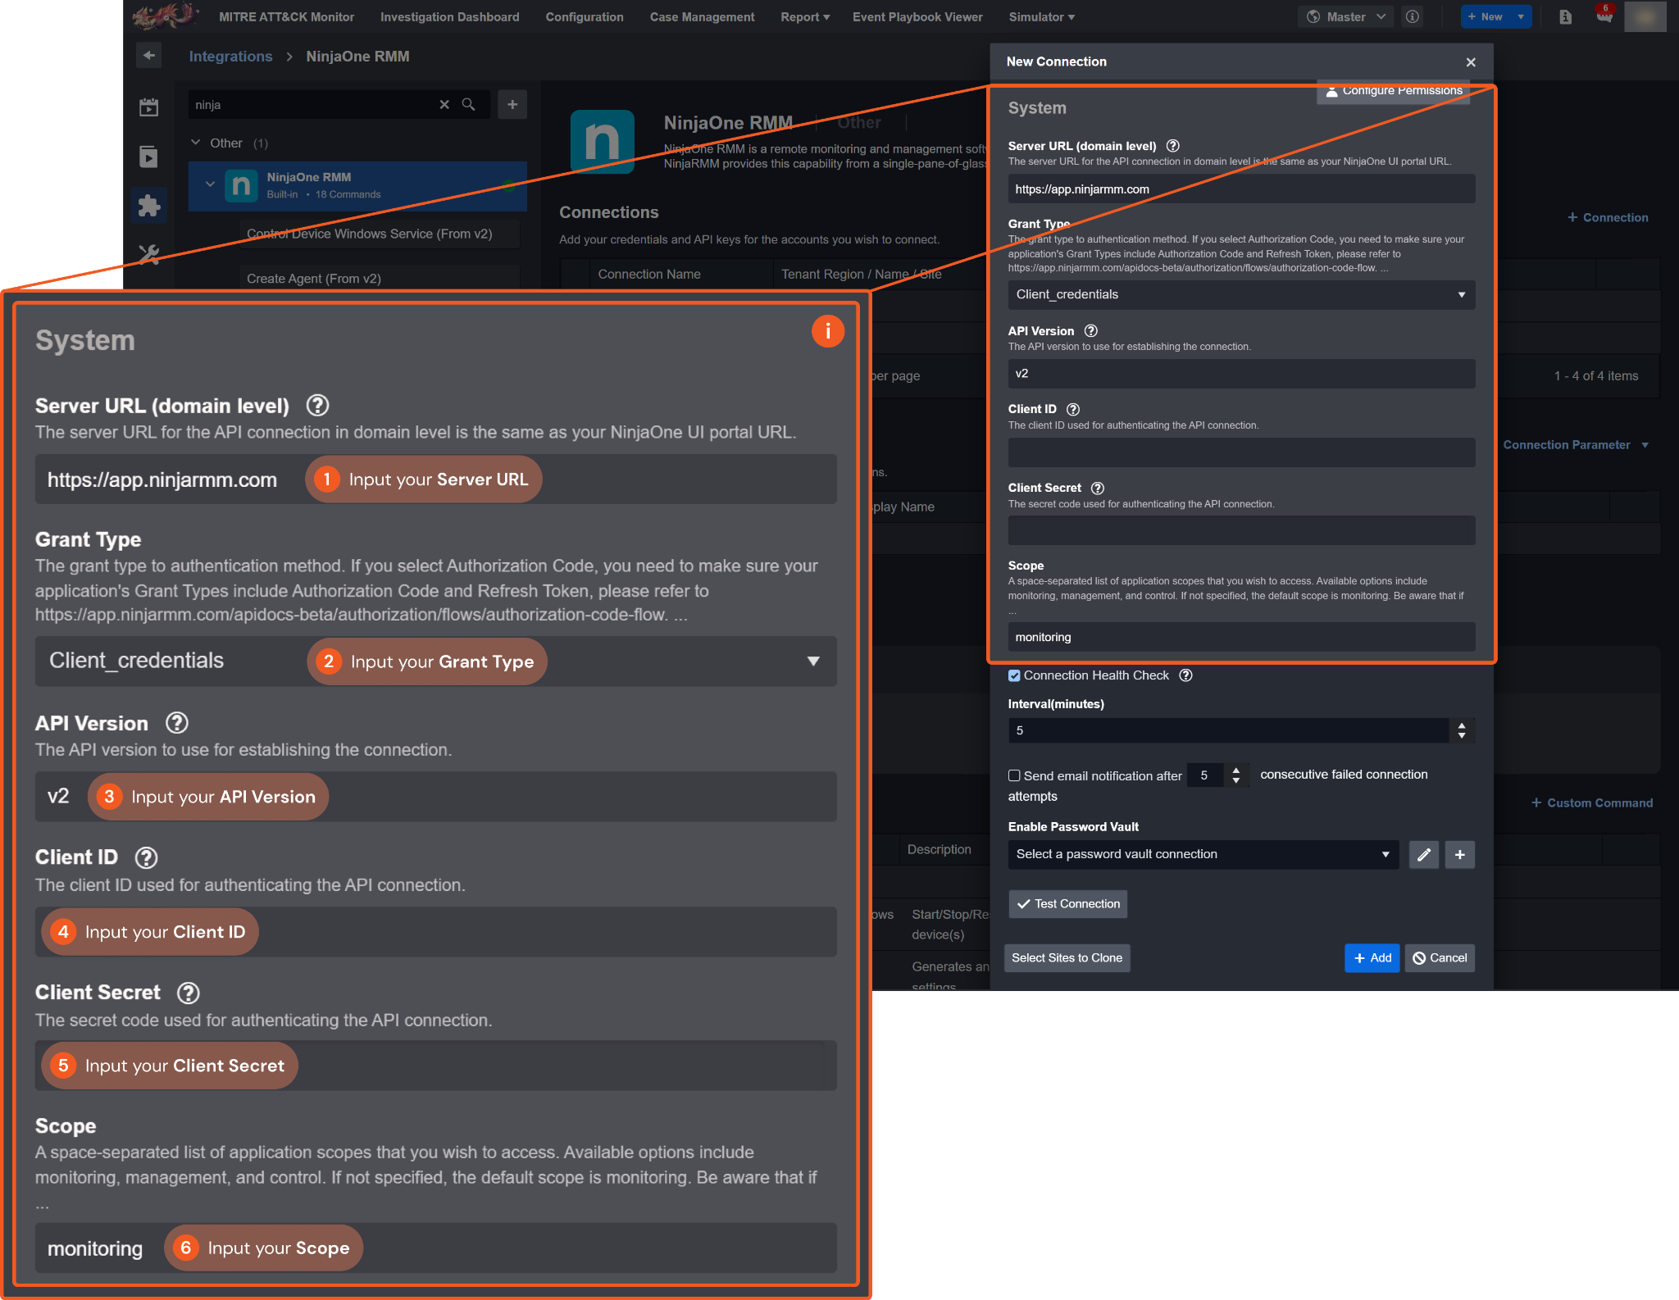Click the playbook play sidebar icon
1679x1300 pixels.
click(x=148, y=157)
